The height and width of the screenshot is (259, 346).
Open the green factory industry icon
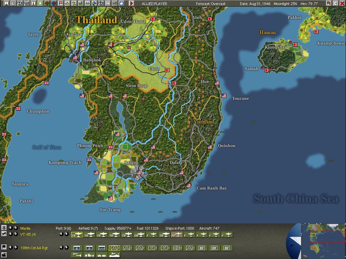click(x=80, y=3)
